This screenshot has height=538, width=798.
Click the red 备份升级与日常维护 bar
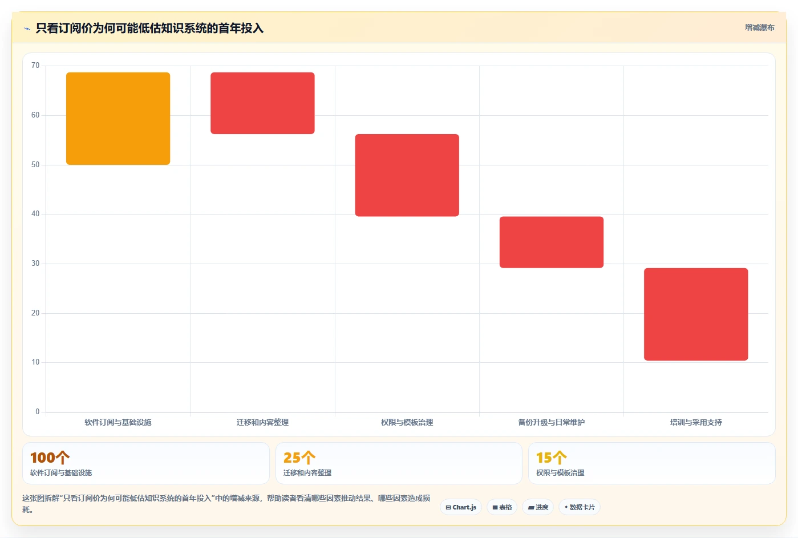tap(552, 242)
